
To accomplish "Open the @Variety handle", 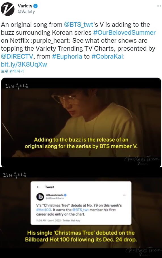I will click(26, 12).
